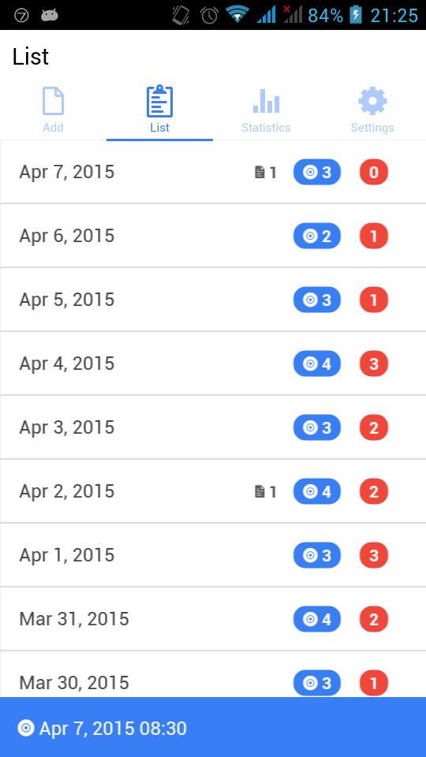Tap the note icon on Apr 2, 2015
Screen dimensions: 426x757
260,491
